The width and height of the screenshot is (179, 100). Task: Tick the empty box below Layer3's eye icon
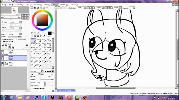[x=3, y=53]
